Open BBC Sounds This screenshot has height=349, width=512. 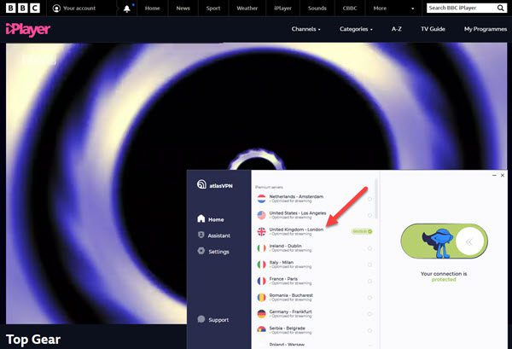317,9
